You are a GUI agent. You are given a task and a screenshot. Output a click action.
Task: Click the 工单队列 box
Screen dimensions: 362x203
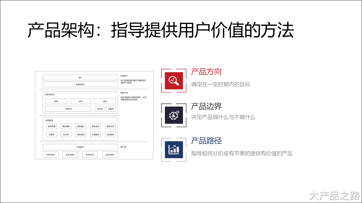click(x=68, y=109)
